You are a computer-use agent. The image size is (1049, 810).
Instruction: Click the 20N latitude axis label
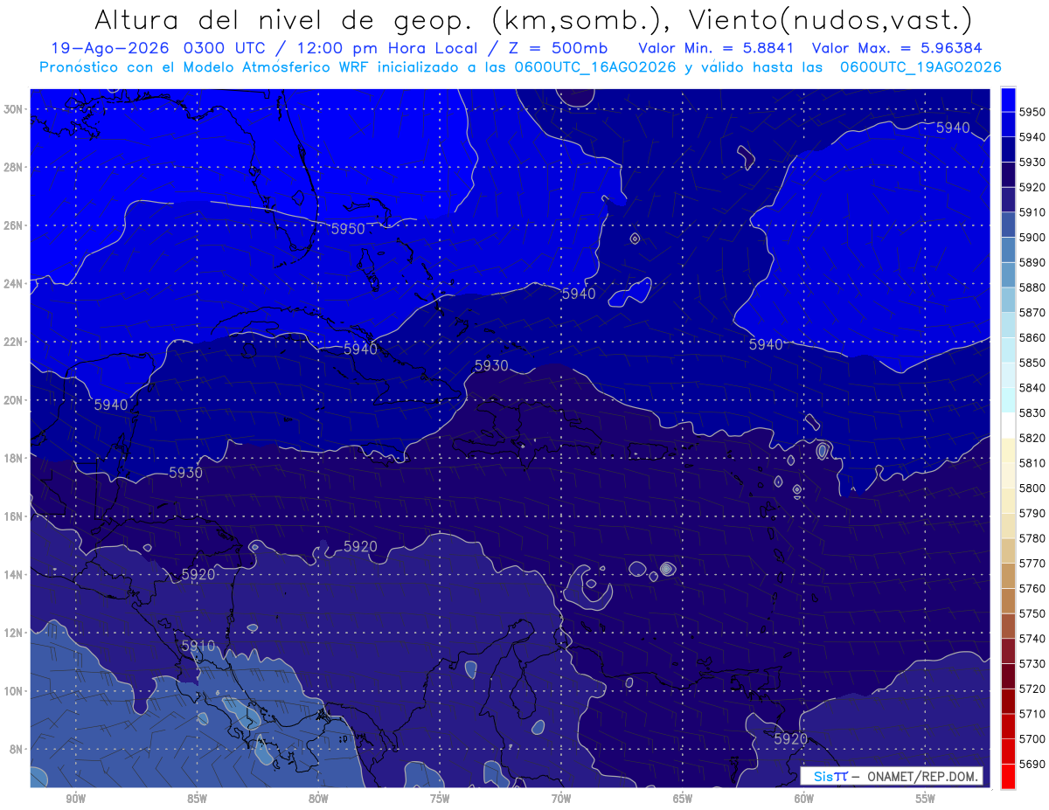[12, 400]
